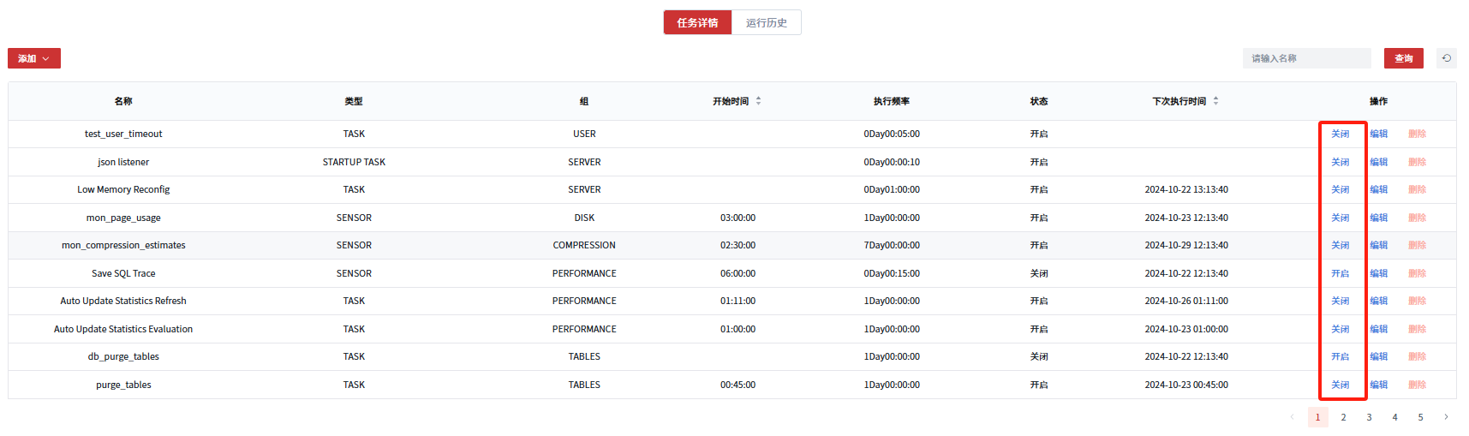
Task: Delete the purge_tables task
Action: coord(1417,385)
